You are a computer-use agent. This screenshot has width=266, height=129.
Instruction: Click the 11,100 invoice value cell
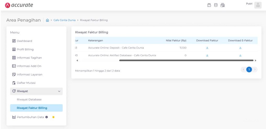coord(183,48)
